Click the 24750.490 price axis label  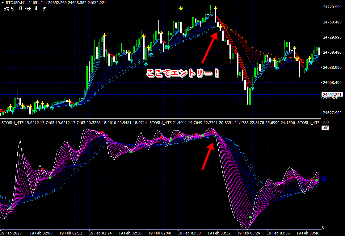click(332, 22)
